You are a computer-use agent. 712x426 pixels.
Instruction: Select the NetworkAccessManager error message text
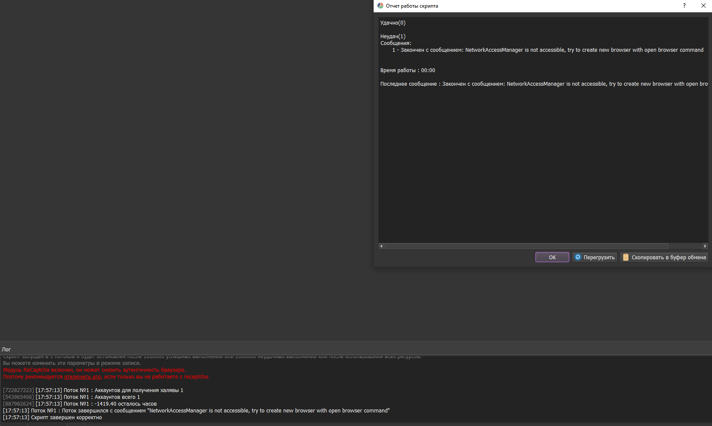click(x=548, y=50)
